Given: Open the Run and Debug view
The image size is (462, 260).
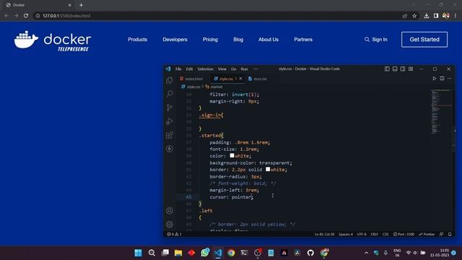Looking at the screenshot, I should 170,121.
